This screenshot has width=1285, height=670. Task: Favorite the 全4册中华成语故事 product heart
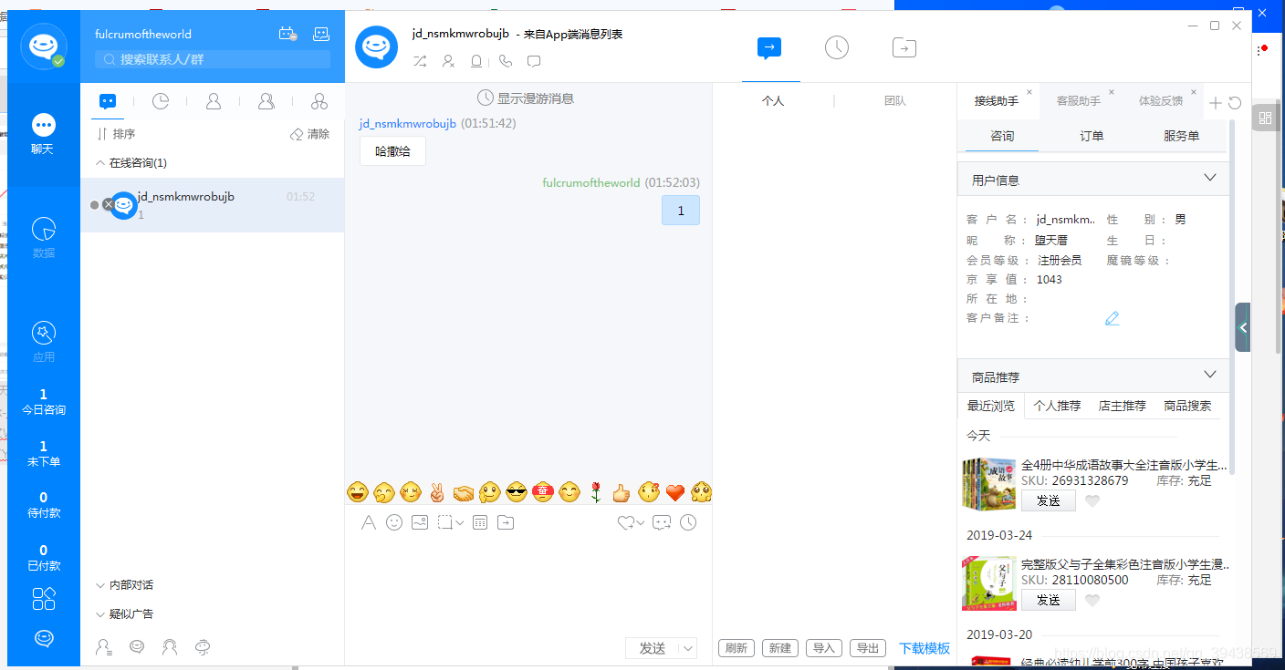1092,500
